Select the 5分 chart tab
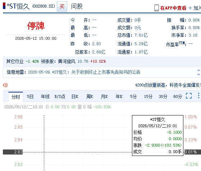Viewport: 201px width, 171px height. point(133,96)
